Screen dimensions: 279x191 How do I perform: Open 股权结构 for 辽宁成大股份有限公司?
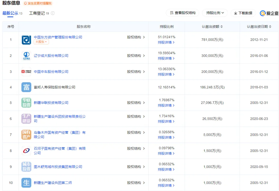point(136,56)
